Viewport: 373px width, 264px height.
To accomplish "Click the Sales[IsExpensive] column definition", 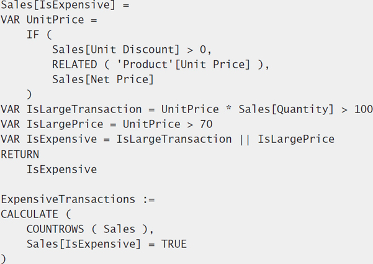I will point(58,5).
